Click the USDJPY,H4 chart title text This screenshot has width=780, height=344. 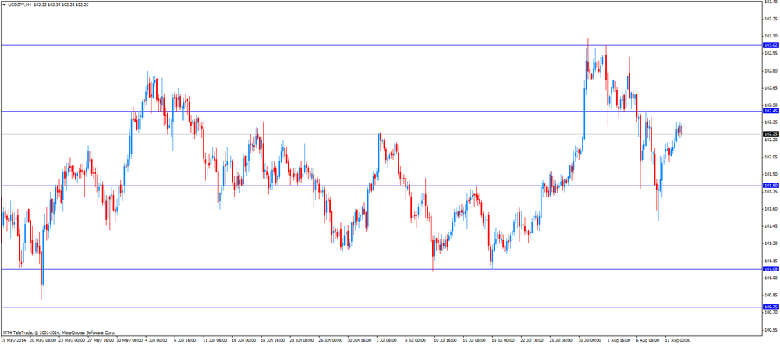click(x=19, y=4)
